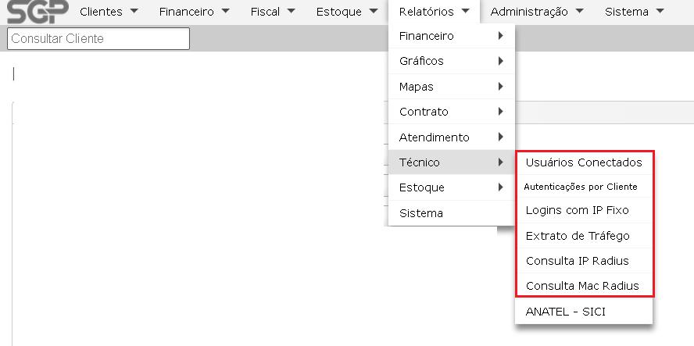Open Consulta Mac Radius
Viewport: 694px width, 346px height.
pos(582,286)
